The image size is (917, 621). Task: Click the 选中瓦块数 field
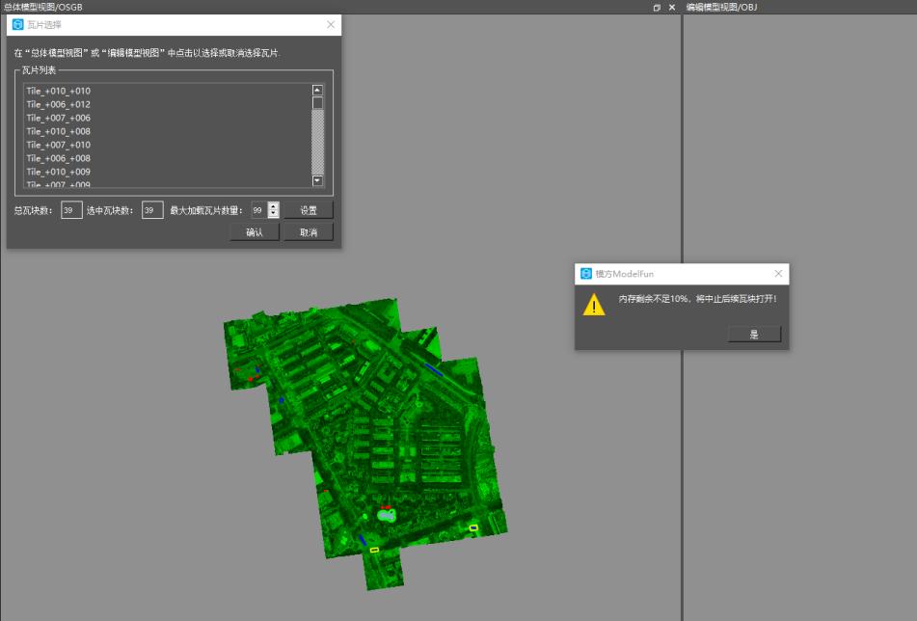152,210
